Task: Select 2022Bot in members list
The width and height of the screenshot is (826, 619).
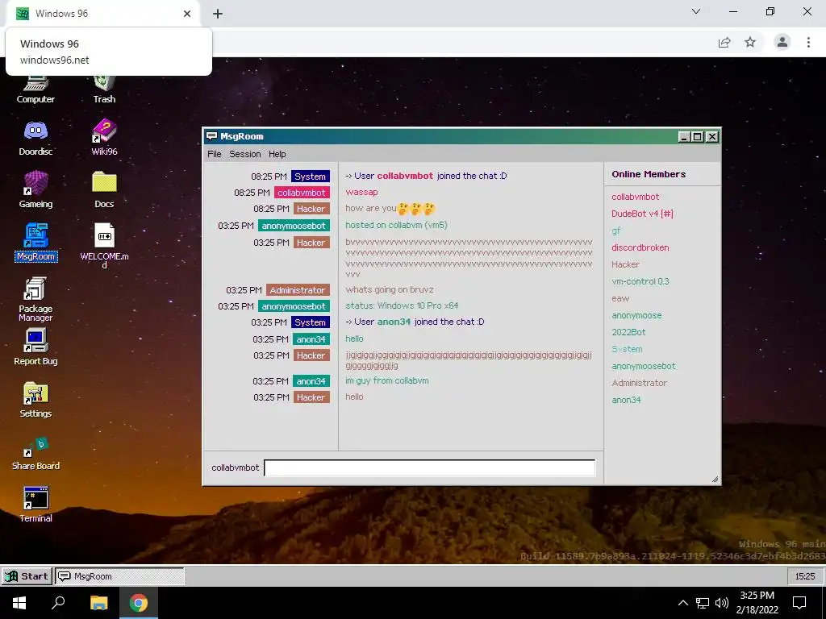Action: (628, 332)
